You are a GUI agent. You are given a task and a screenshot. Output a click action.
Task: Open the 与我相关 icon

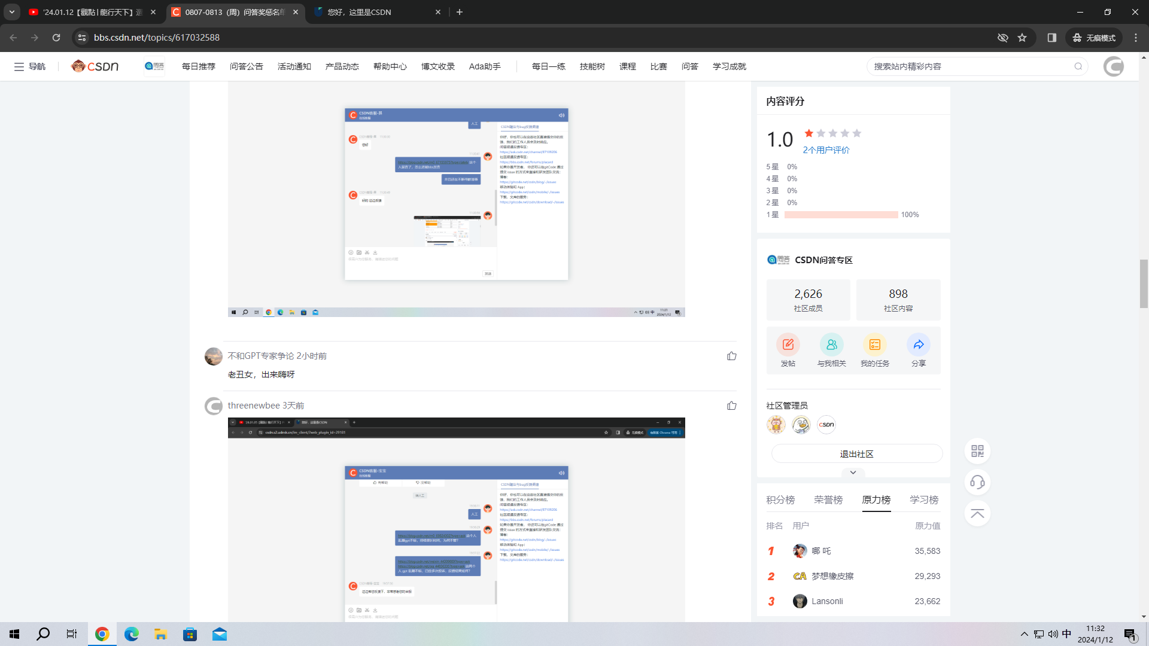(831, 345)
